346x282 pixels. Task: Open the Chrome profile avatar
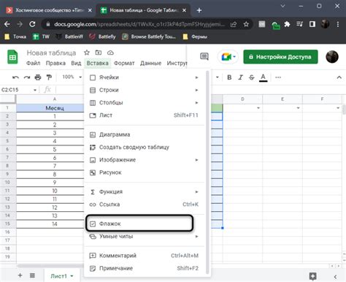pos(325,24)
